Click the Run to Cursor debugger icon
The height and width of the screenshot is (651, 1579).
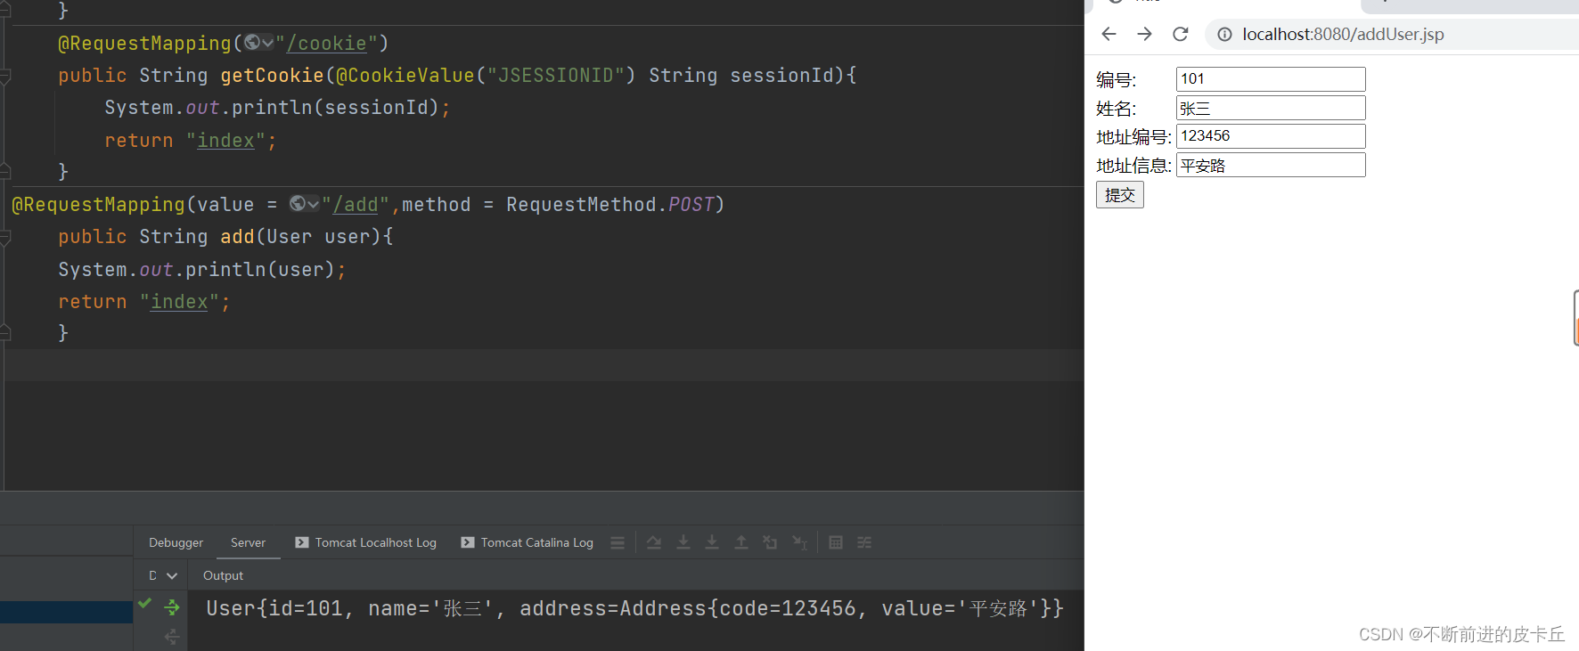pyautogui.click(x=800, y=542)
